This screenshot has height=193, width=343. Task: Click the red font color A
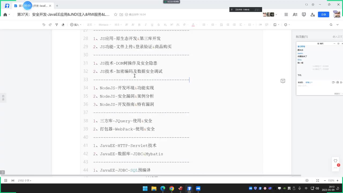pos(193,25)
